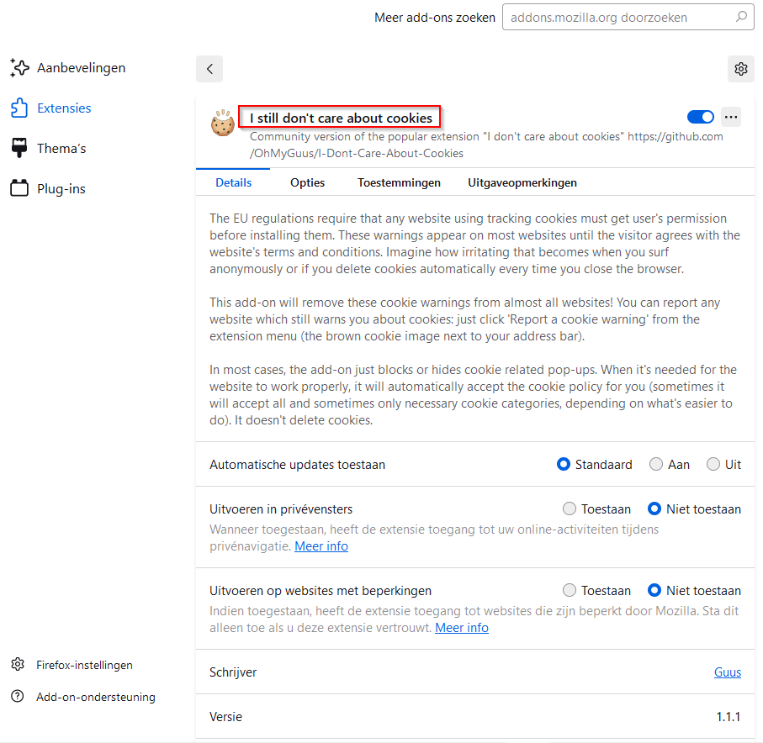Switch to the Details tab
This screenshot has width=763, height=743.
(234, 183)
